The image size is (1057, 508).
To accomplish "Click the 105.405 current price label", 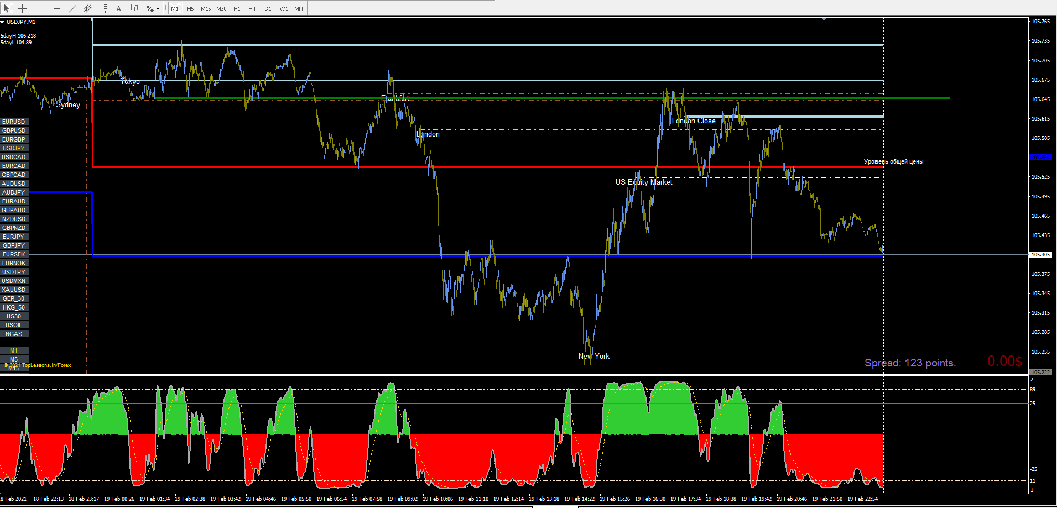I will coord(1040,255).
